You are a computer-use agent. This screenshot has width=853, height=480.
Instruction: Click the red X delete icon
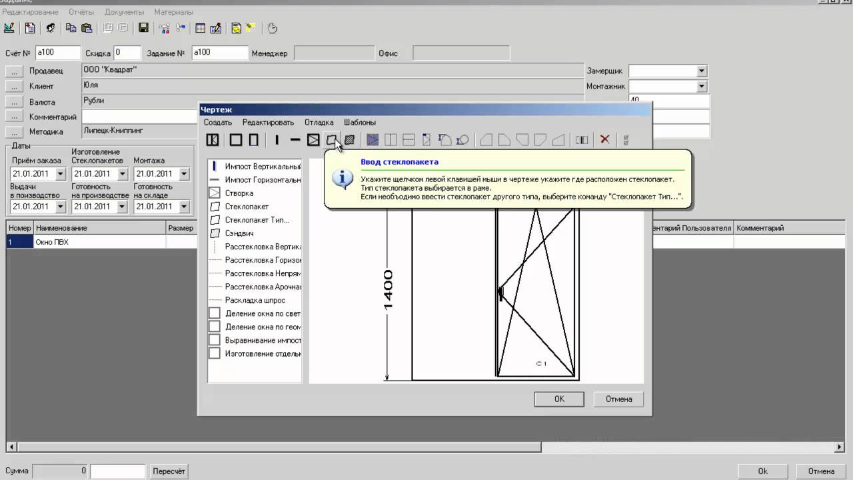605,140
